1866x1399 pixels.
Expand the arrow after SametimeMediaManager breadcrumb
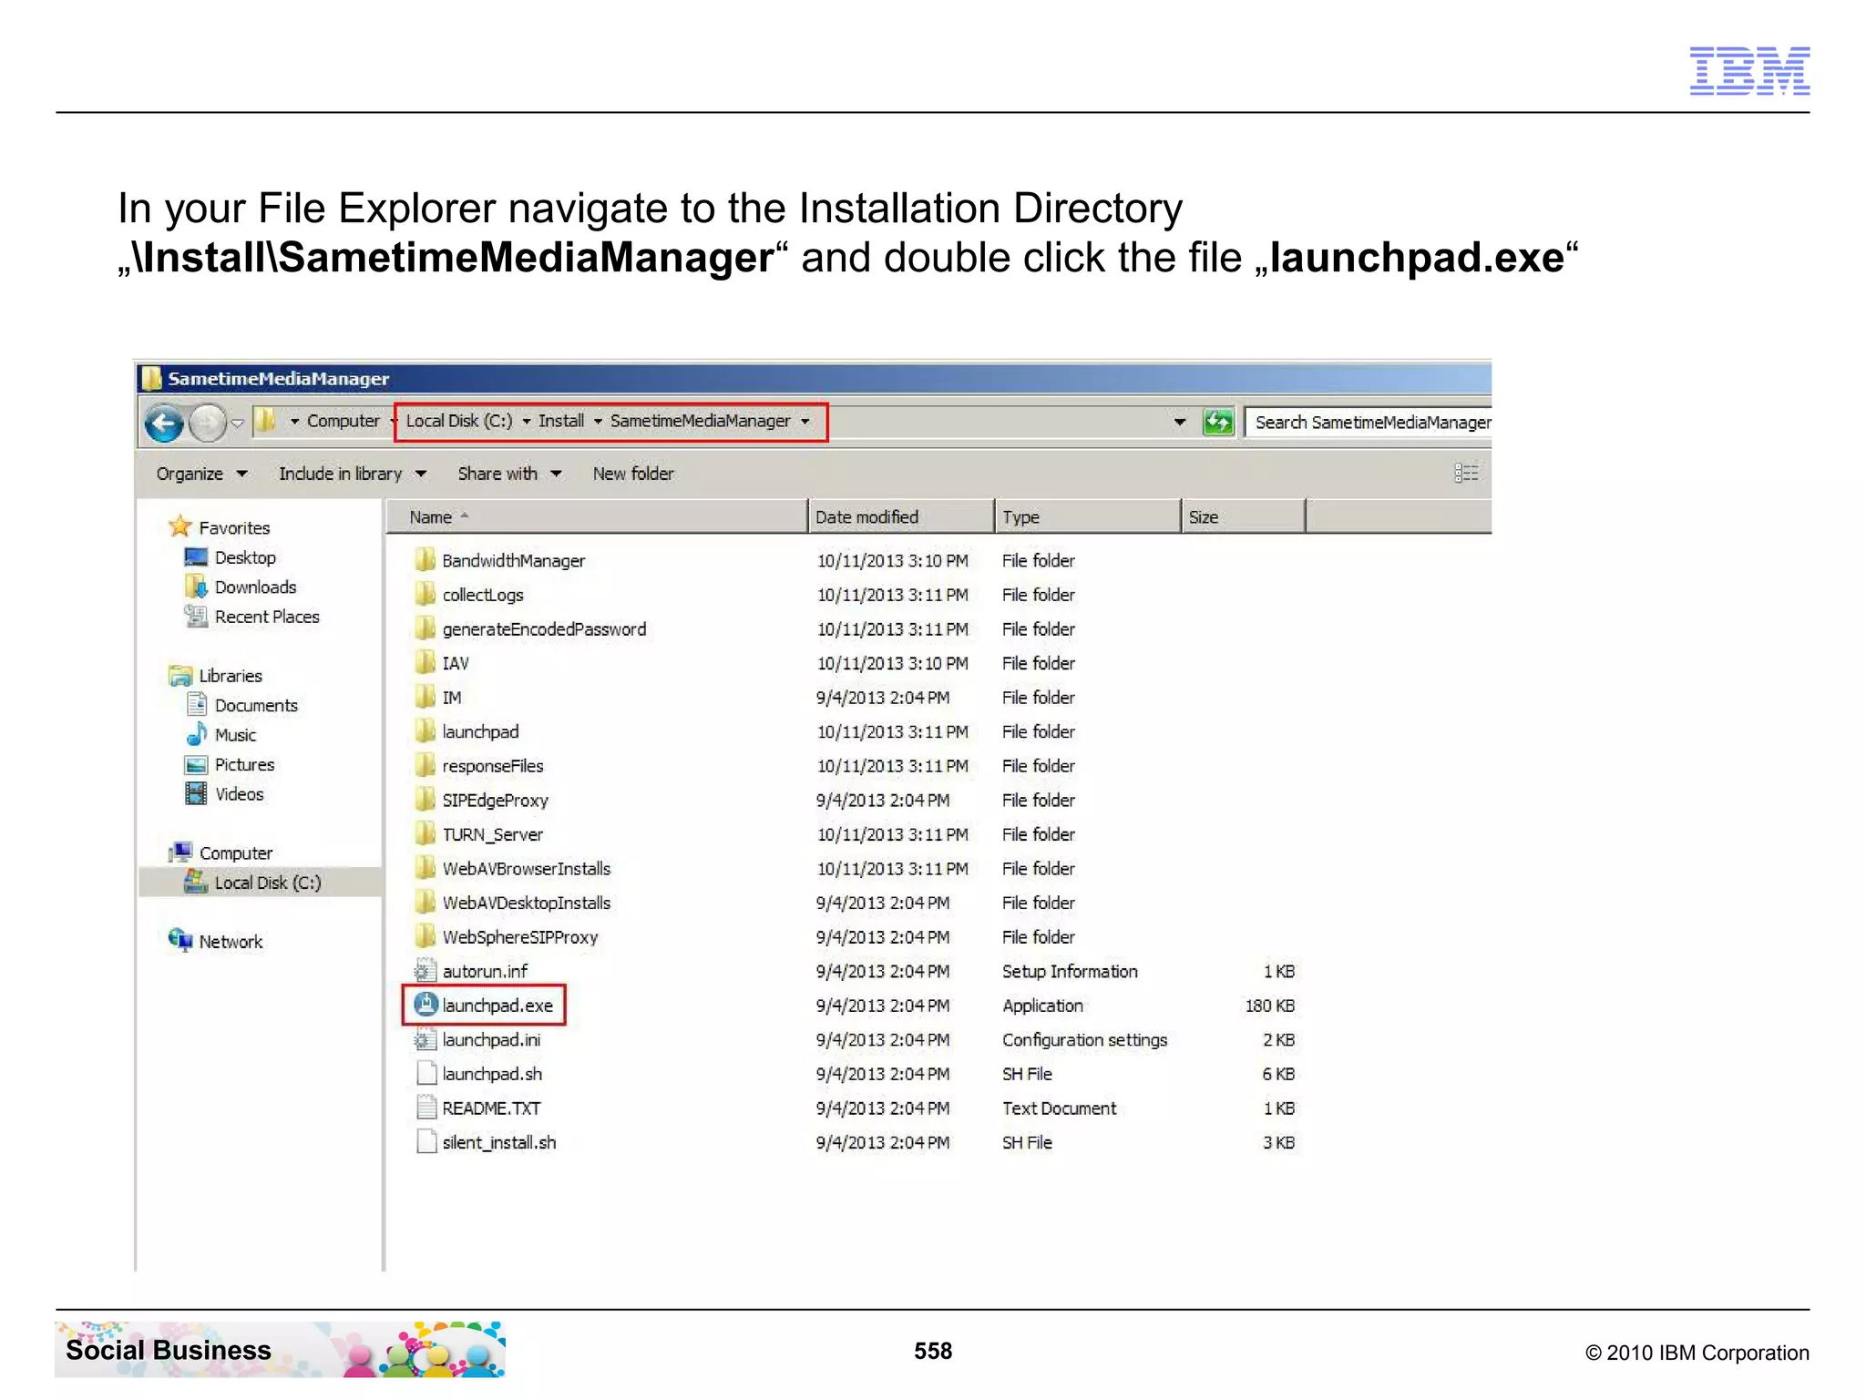pyautogui.click(x=805, y=421)
